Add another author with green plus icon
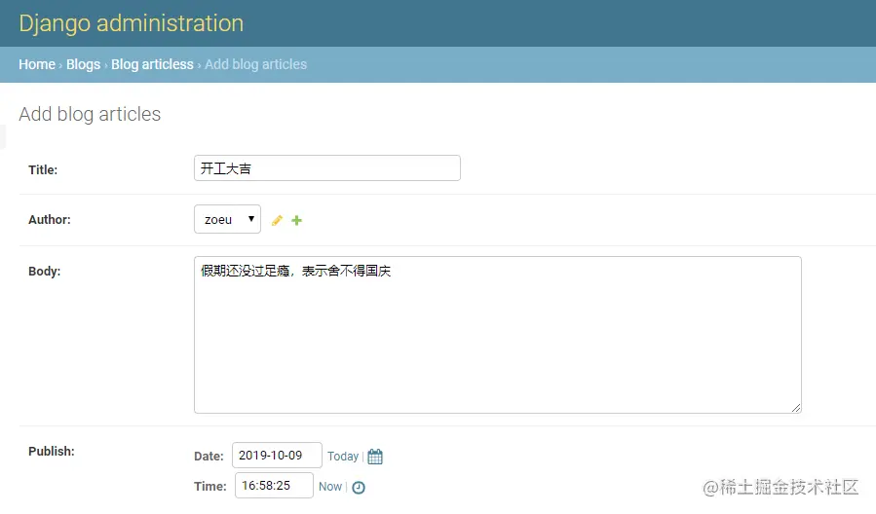 (x=296, y=220)
